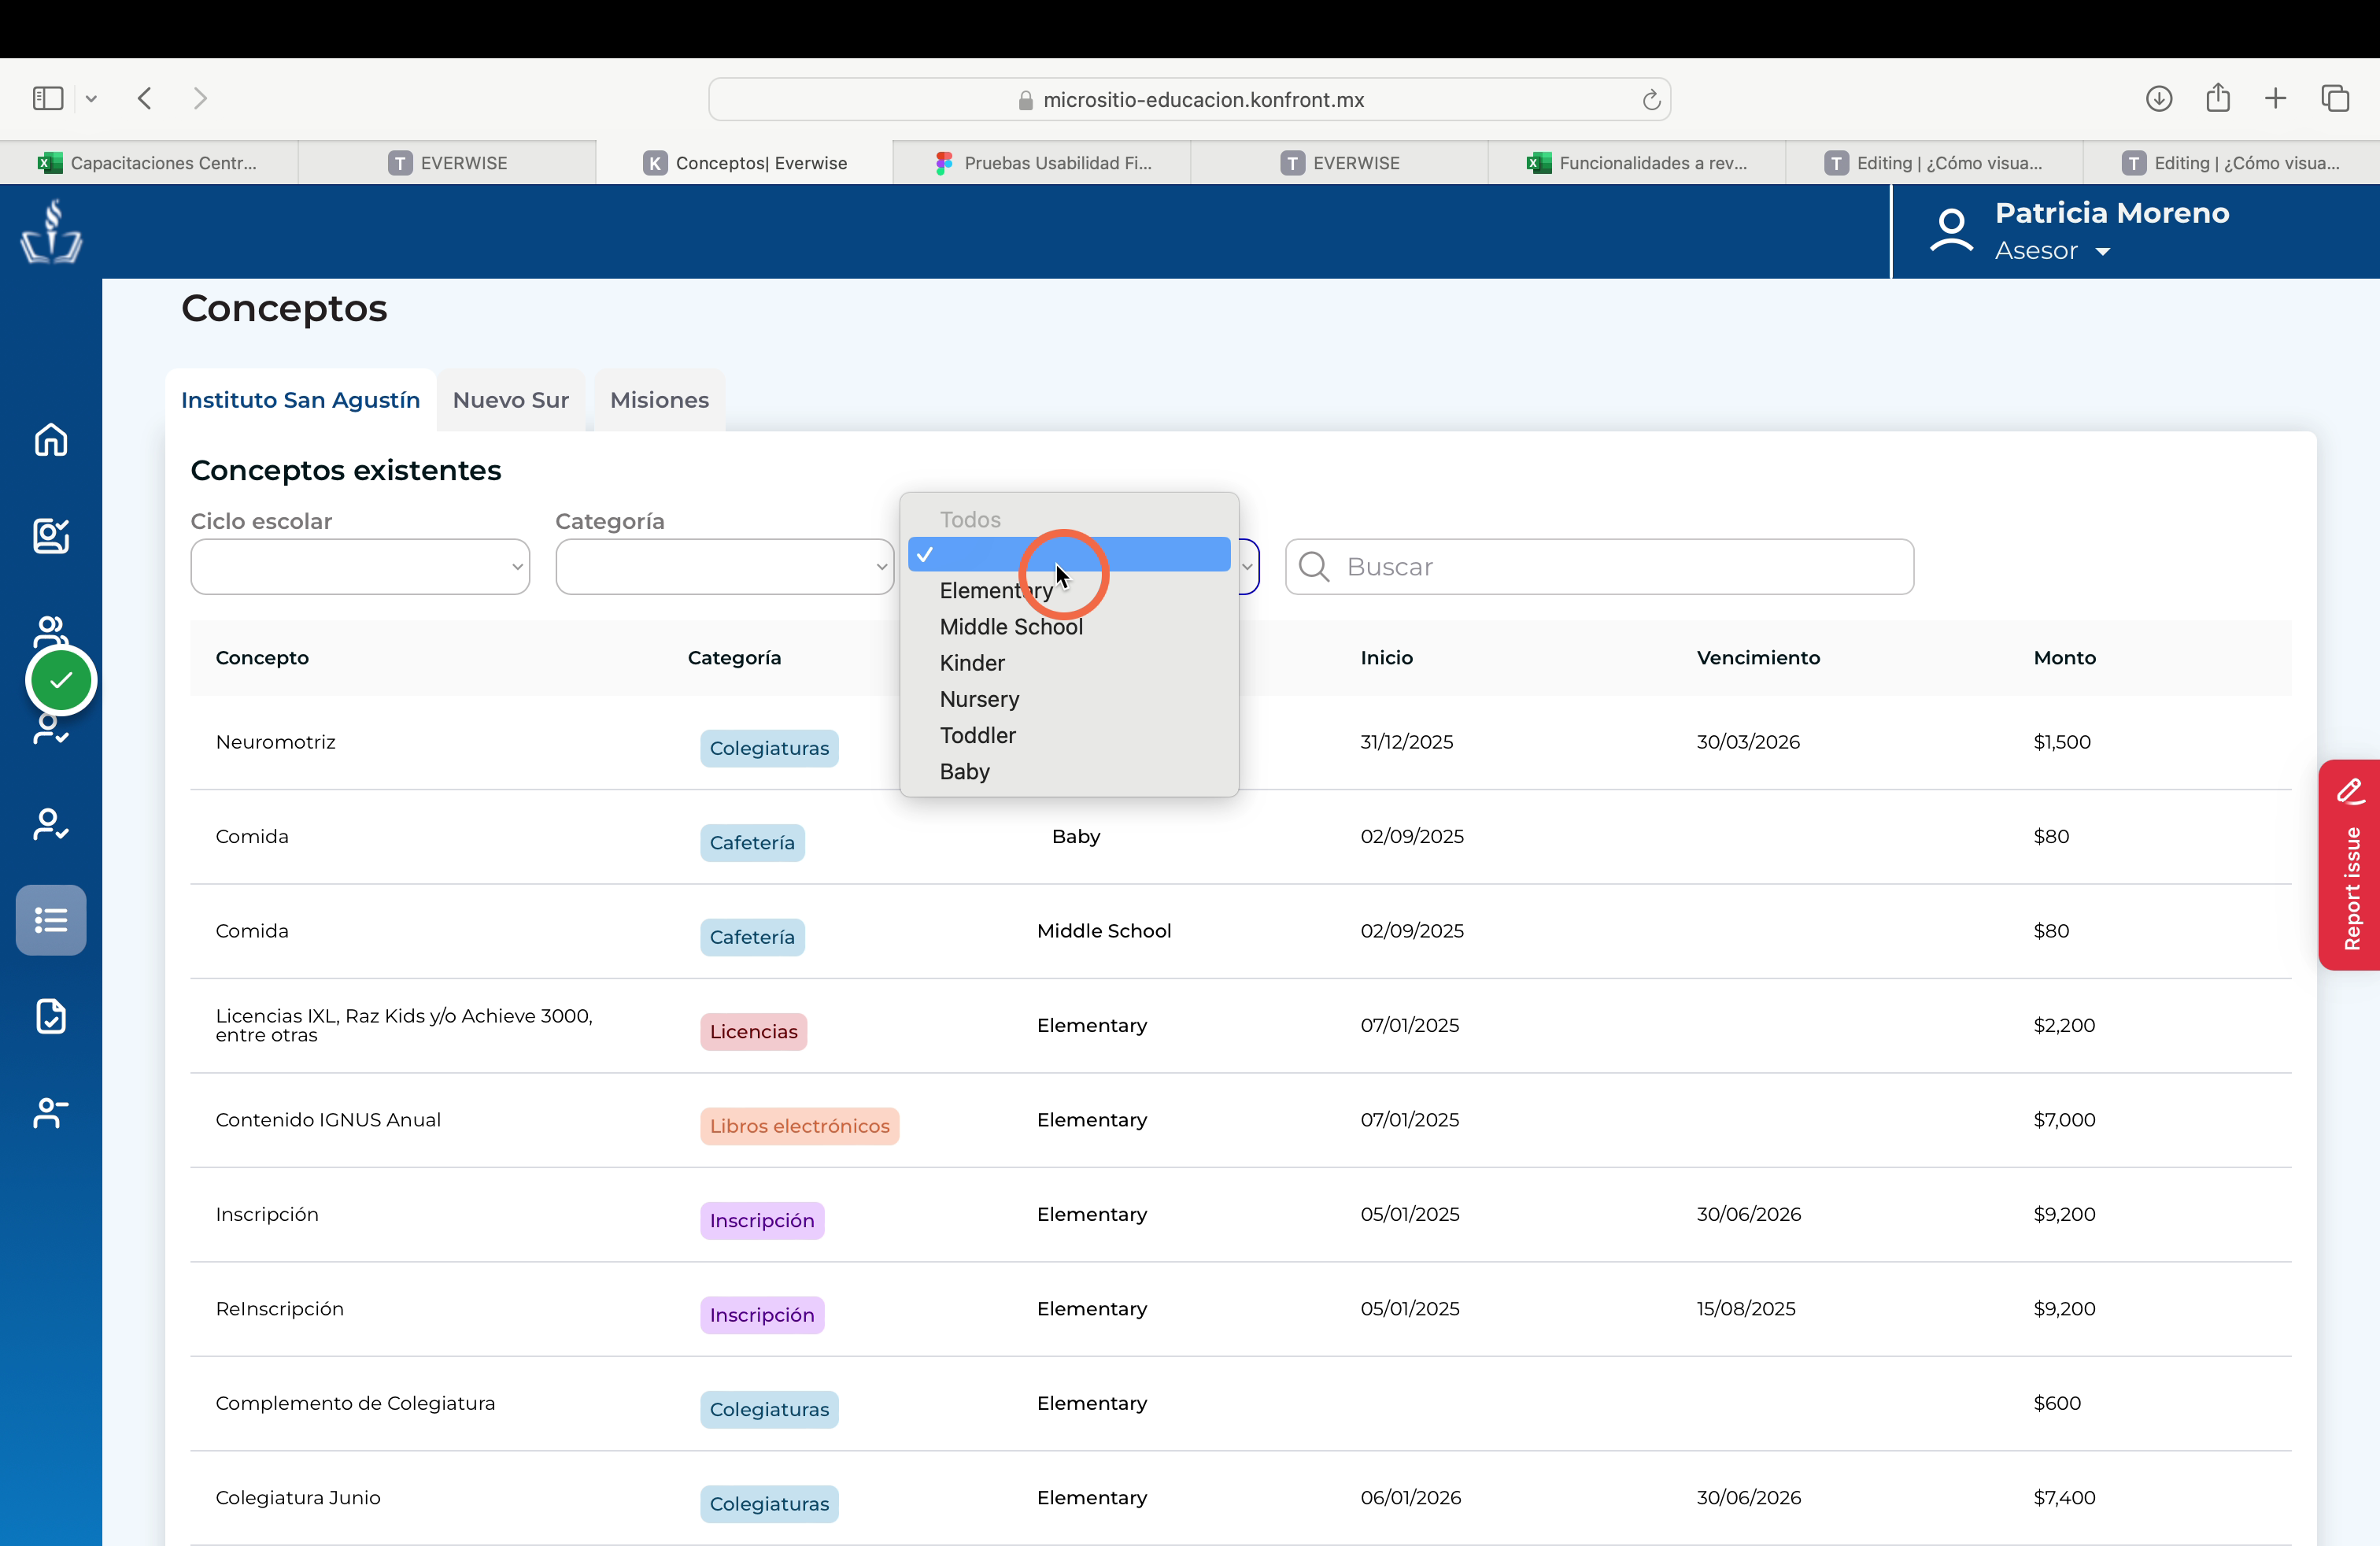2380x1546 pixels.
Task: Choose Elementary in the dropdown list
Action: tap(996, 590)
